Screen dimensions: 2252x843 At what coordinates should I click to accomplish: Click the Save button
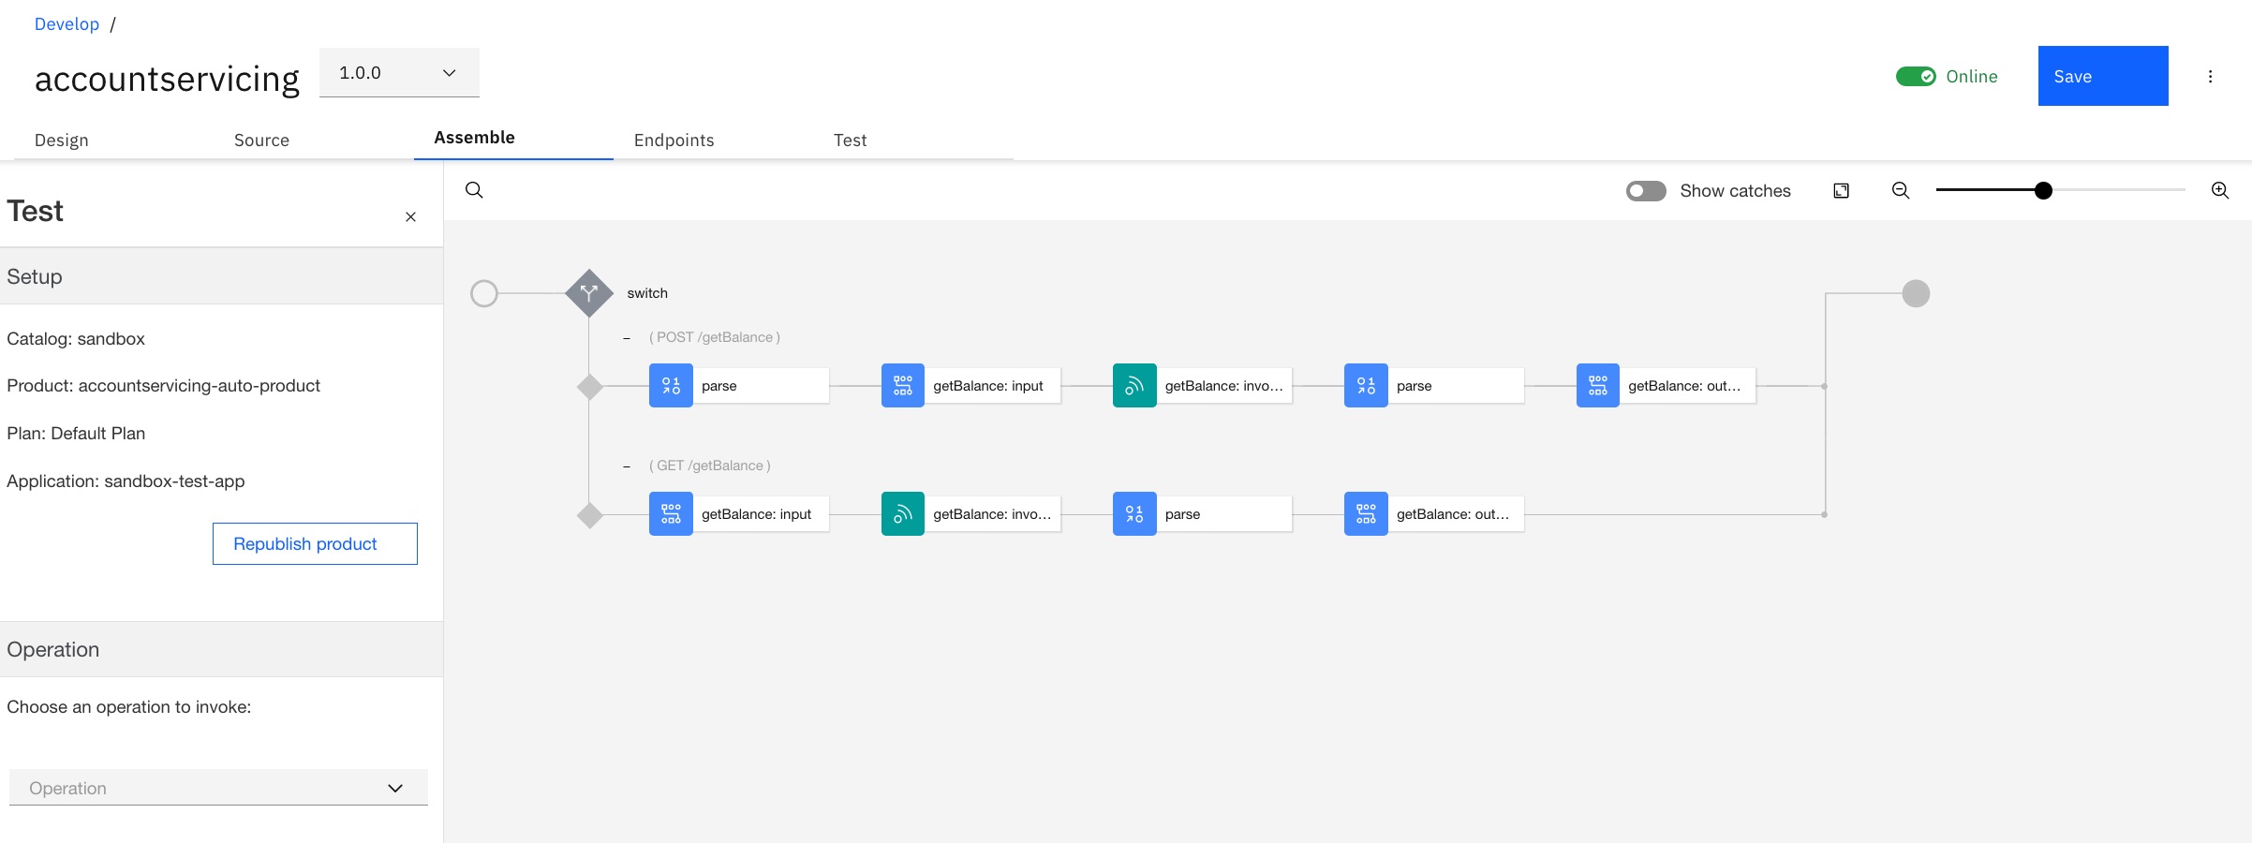click(x=2102, y=77)
